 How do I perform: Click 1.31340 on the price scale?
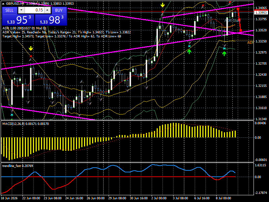pos(261,119)
